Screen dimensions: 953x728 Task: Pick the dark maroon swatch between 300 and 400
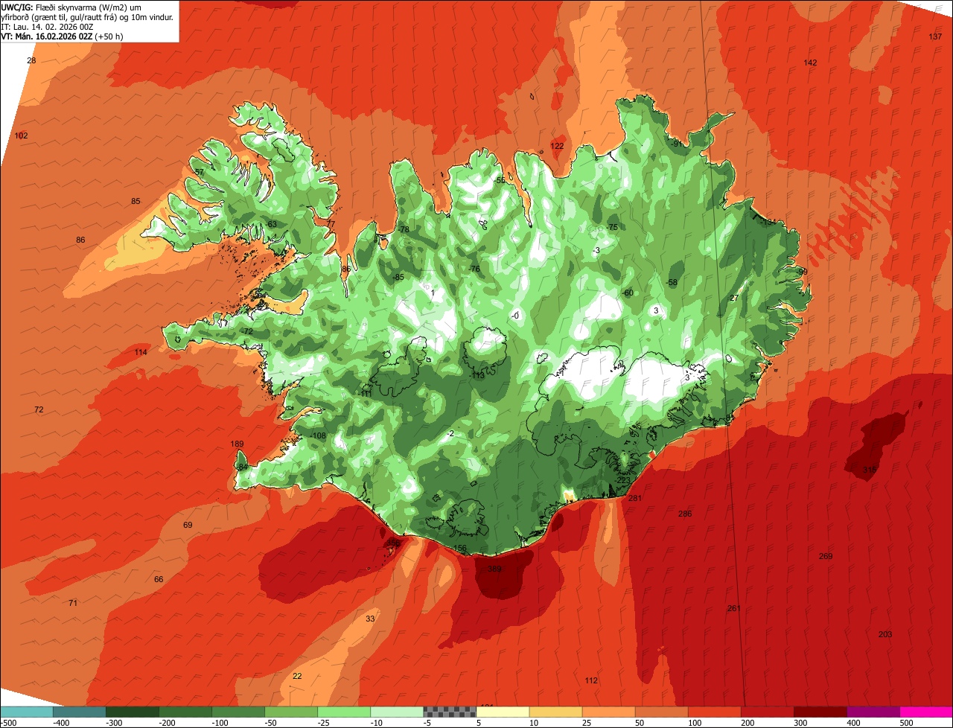pos(820,712)
